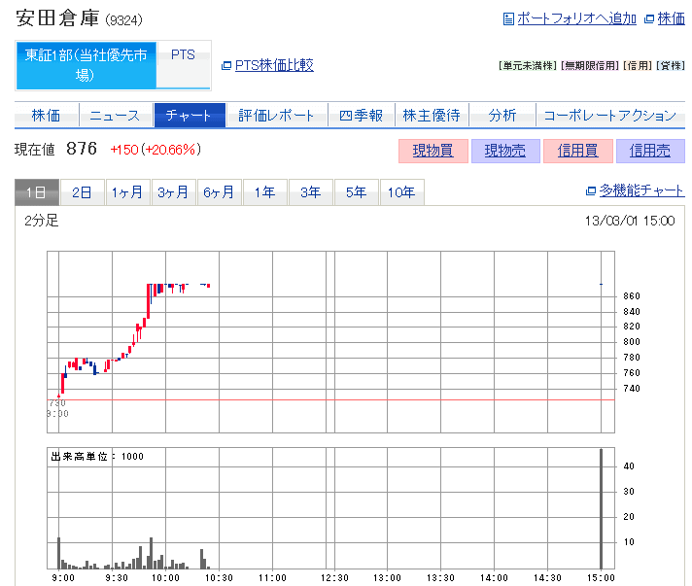Switch to the ニュース tab

pyautogui.click(x=116, y=116)
